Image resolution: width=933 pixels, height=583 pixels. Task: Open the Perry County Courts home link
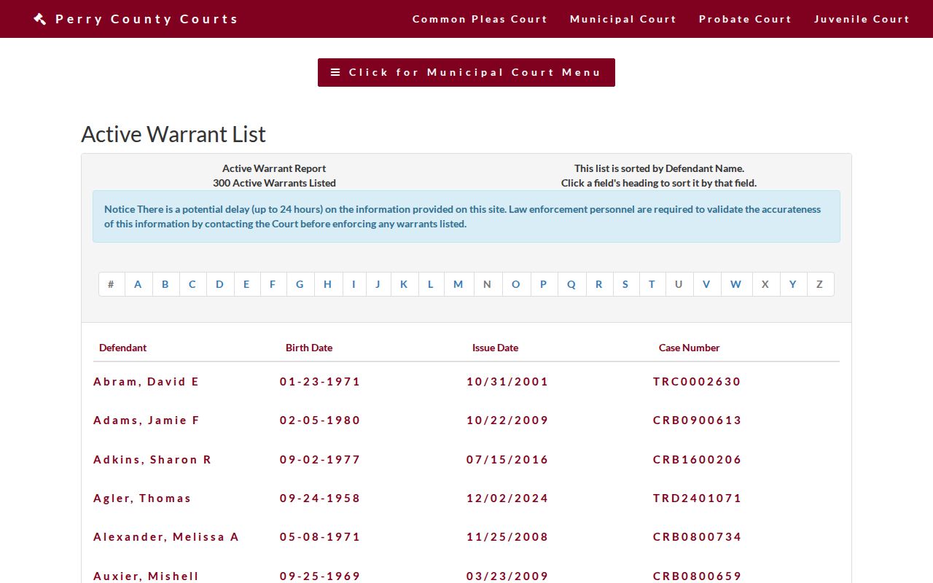pos(136,19)
